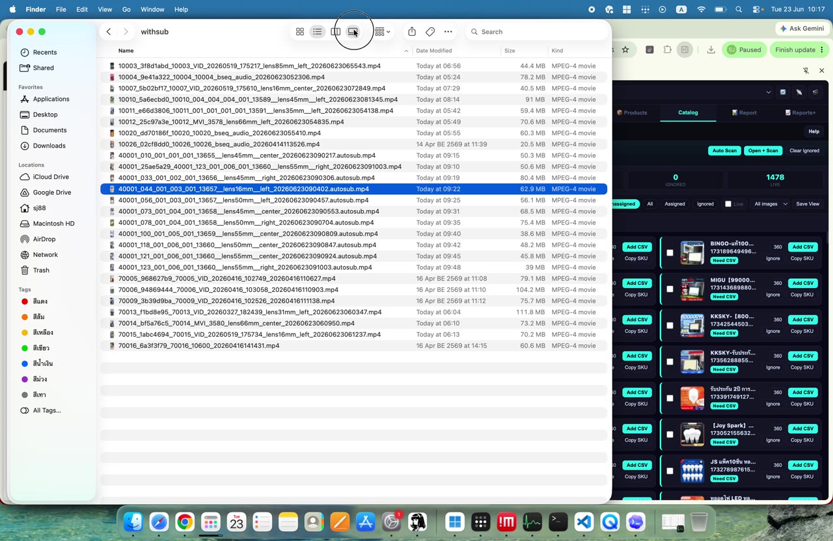833x541 pixels.
Task: Sort the file list by the Size column
Action: [x=510, y=51]
